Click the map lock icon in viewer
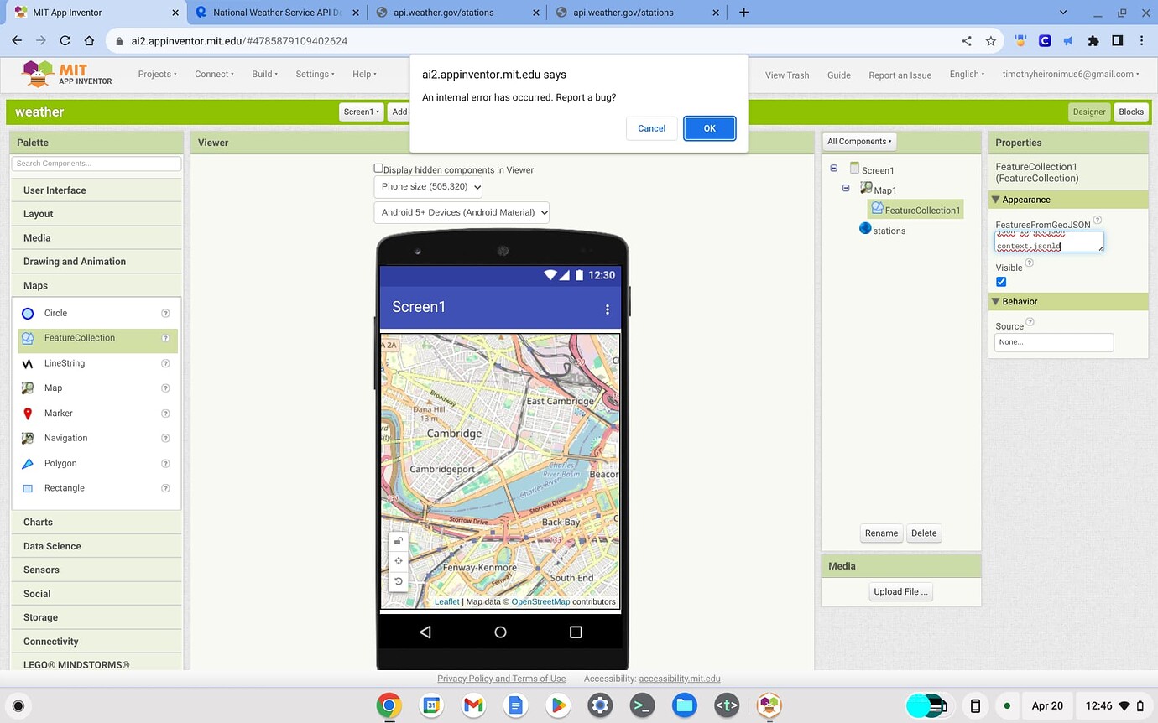 [399, 541]
